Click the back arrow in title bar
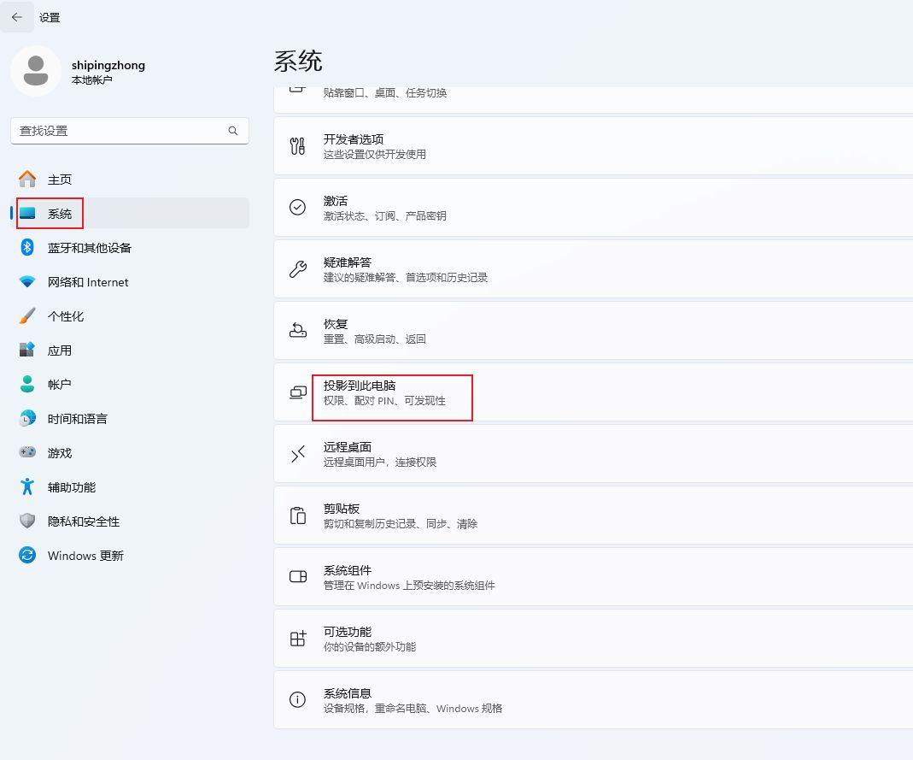The height and width of the screenshot is (760, 913). point(17,17)
